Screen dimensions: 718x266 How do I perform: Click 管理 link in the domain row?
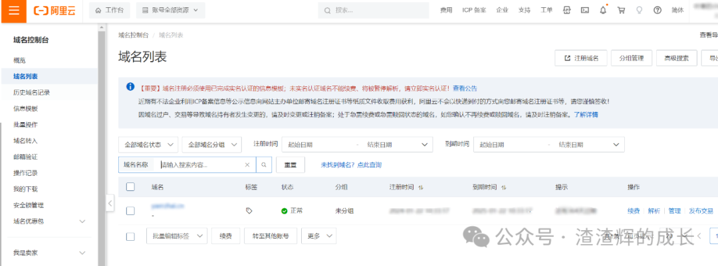pos(675,211)
